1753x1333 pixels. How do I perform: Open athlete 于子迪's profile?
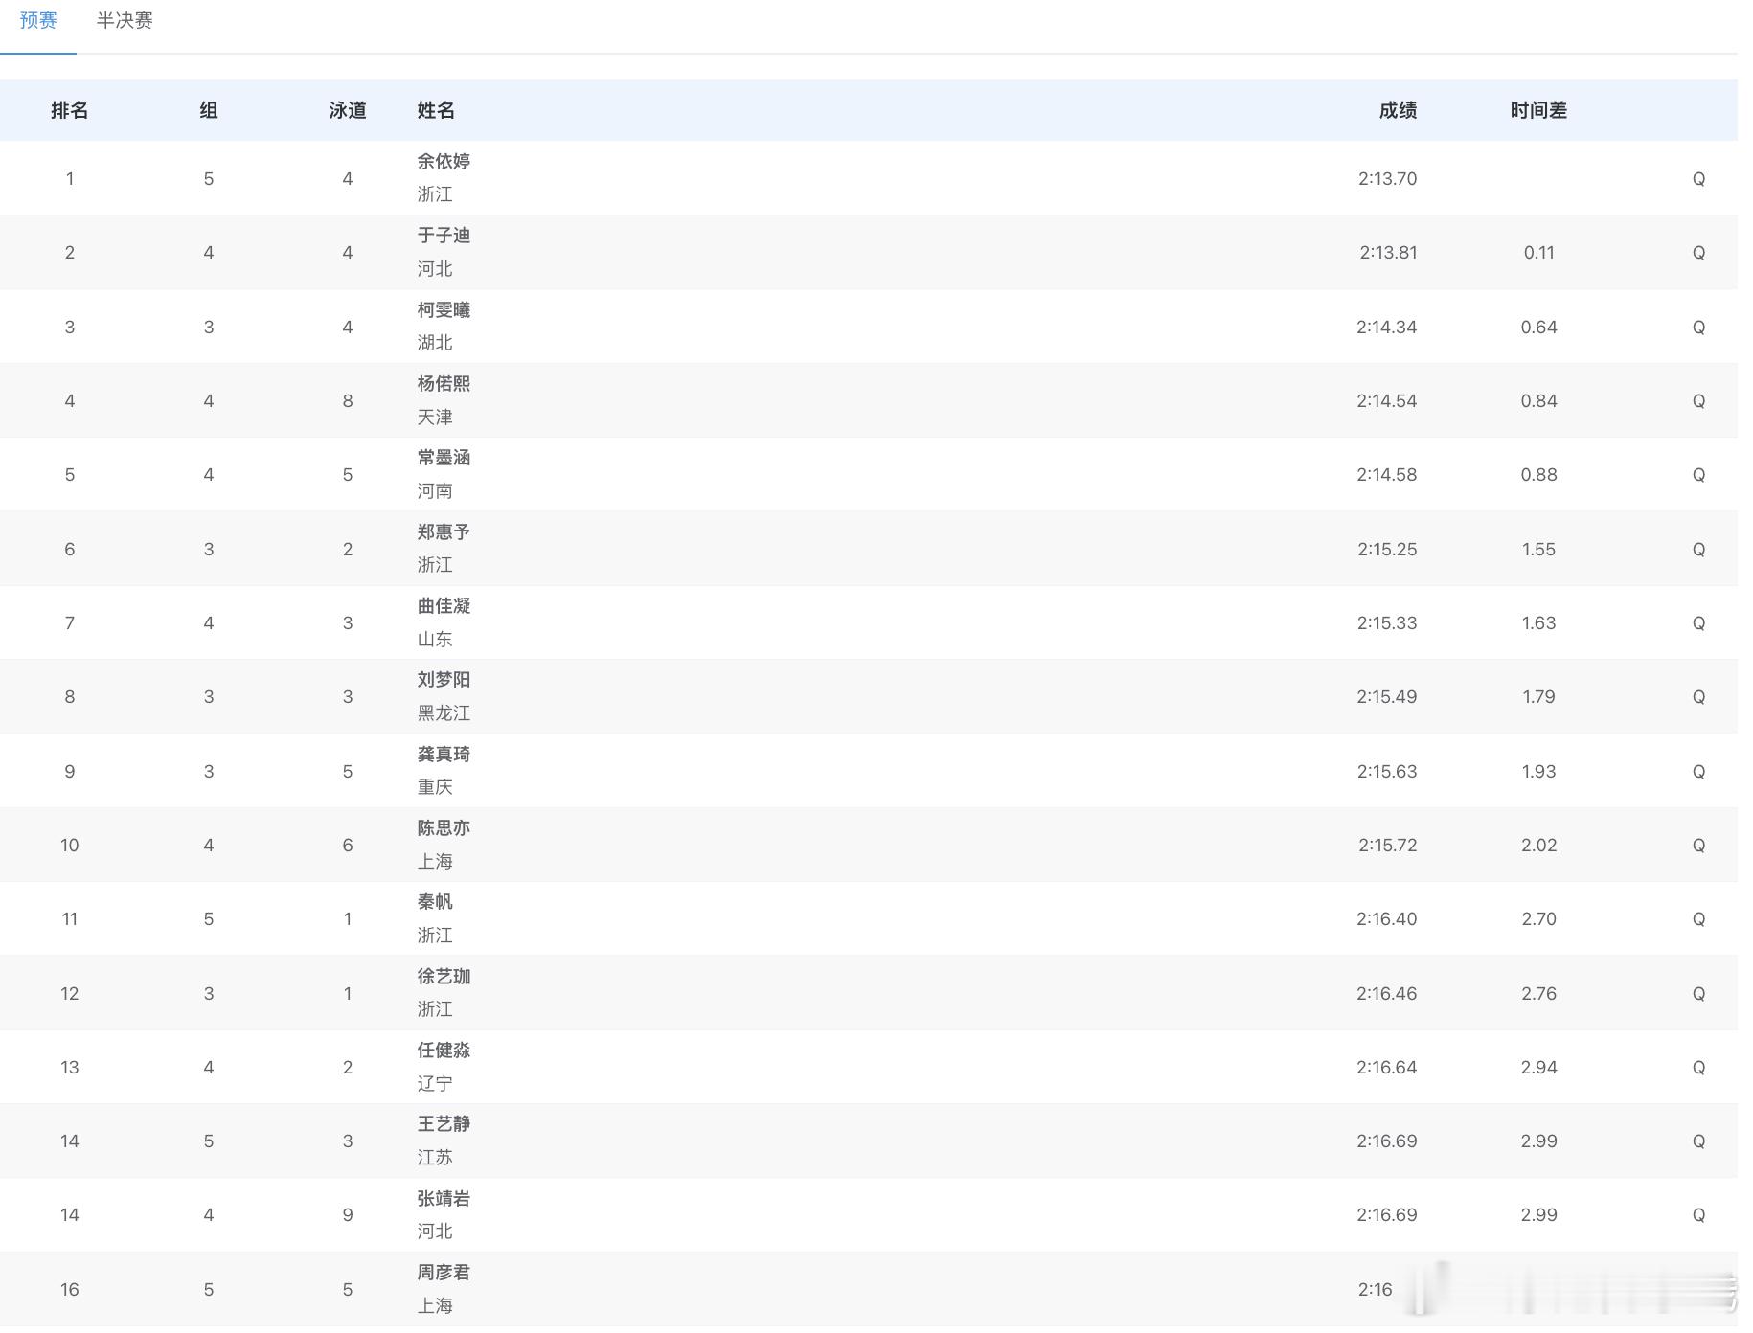click(441, 236)
